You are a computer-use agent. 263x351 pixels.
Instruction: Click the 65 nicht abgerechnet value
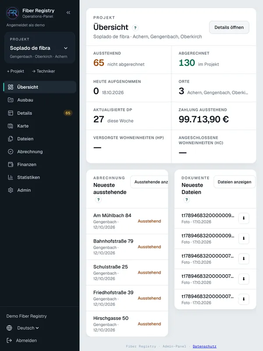[x=119, y=63]
